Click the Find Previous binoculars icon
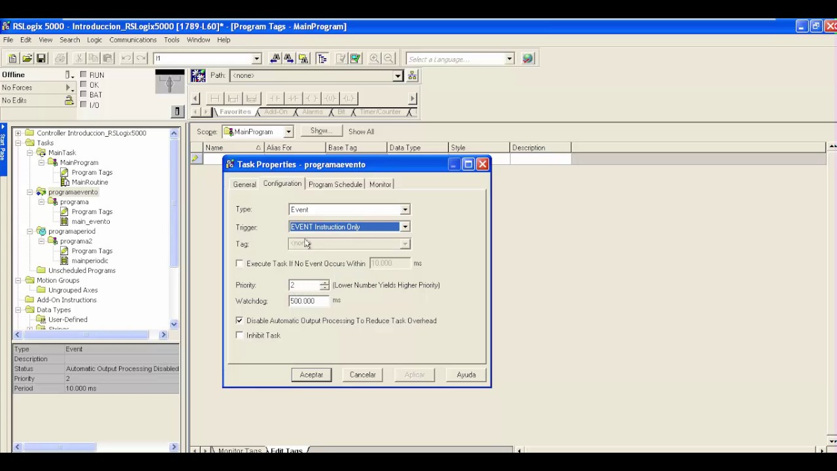 [x=275, y=59]
